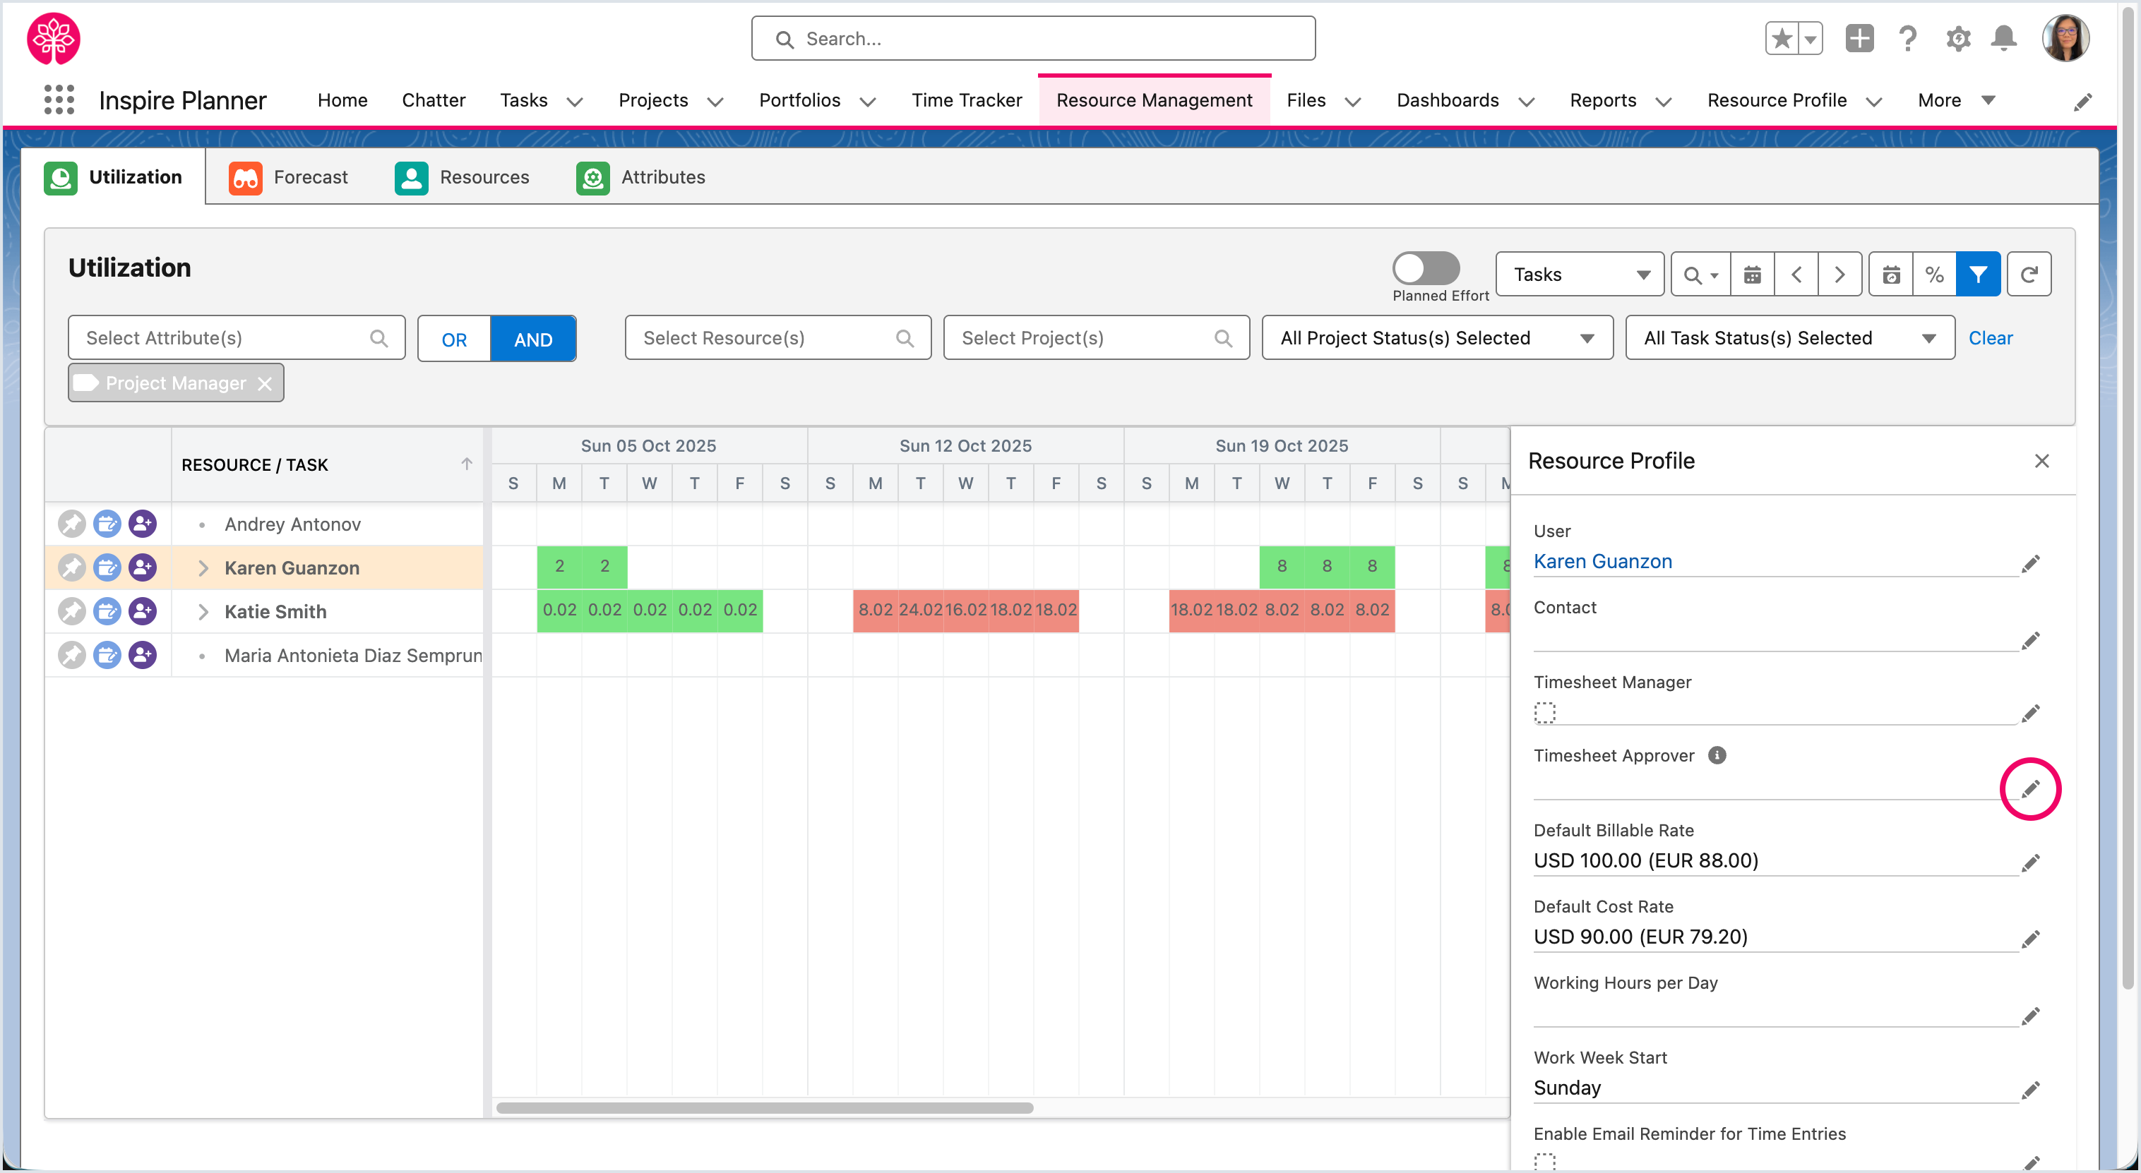Click the assign-user icon beside Katie Smith
The width and height of the screenshot is (2141, 1173).
click(x=143, y=611)
